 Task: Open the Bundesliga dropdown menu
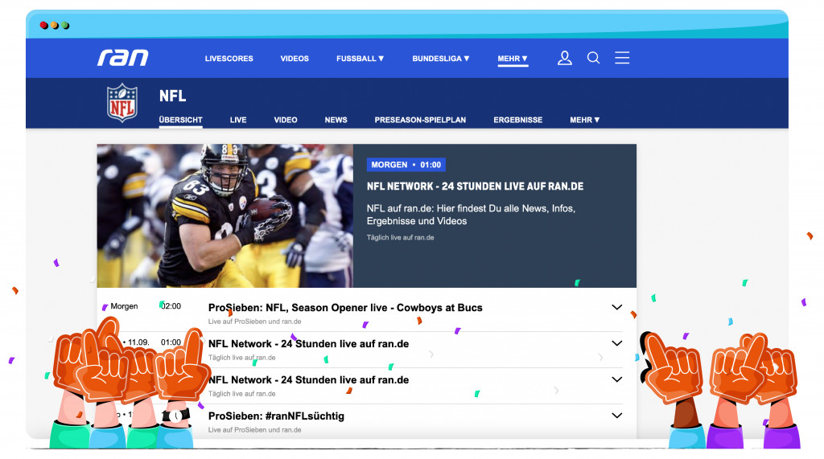click(x=440, y=59)
